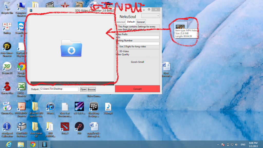Edit the Output path field
263x148 pixels.
click(59, 89)
